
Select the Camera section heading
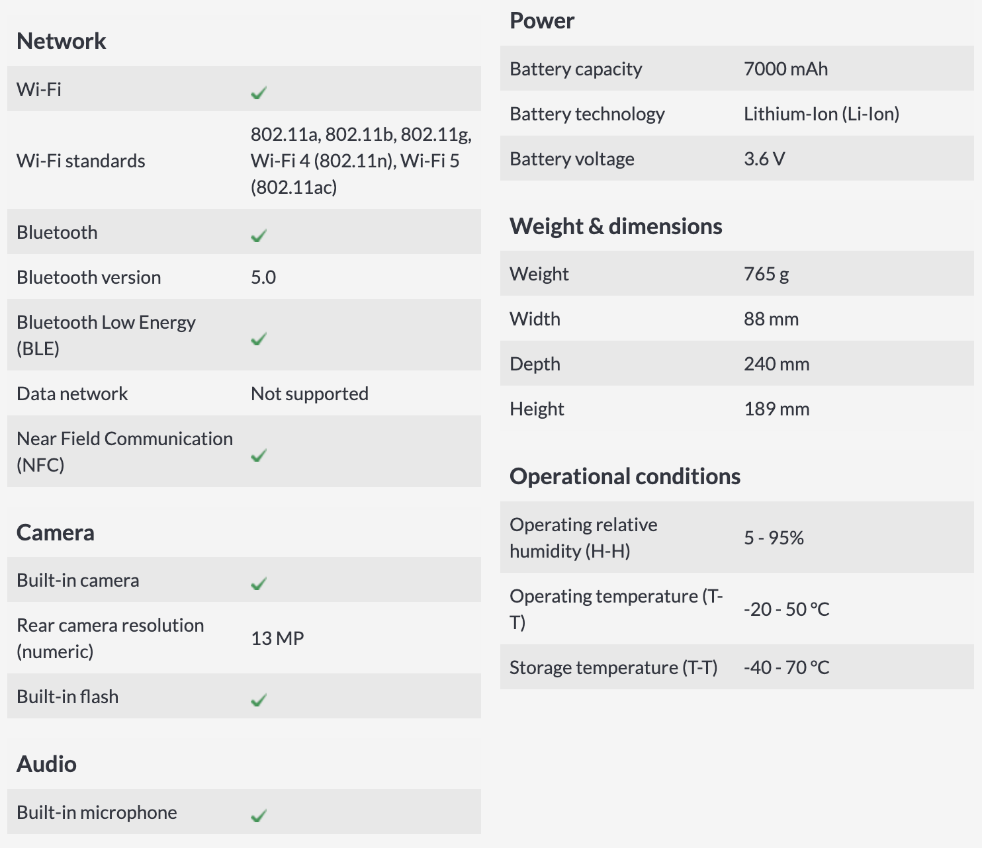click(56, 532)
